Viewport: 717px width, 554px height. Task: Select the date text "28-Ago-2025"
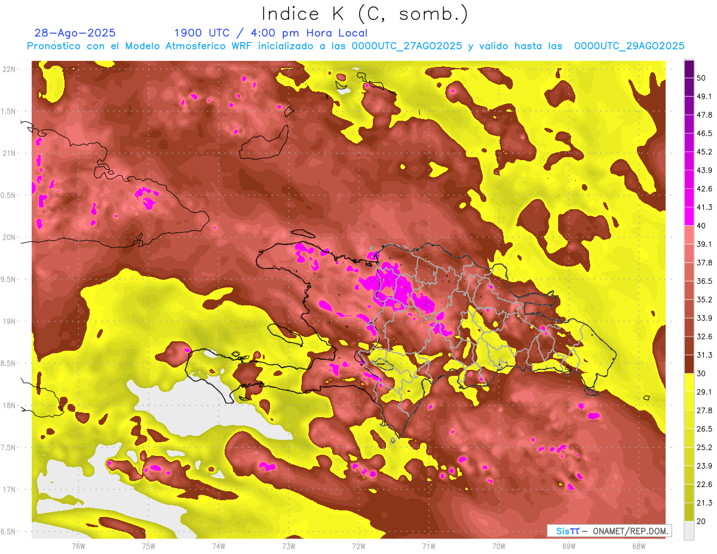75,33
